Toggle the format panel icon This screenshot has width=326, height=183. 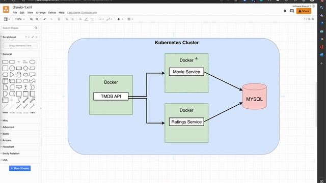click(309, 19)
